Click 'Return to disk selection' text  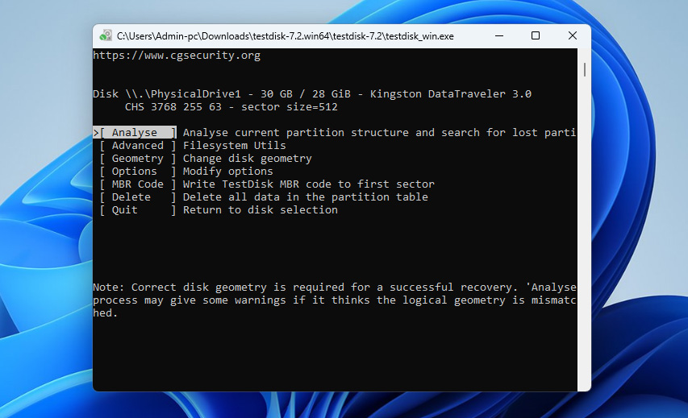pyautogui.click(x=261, y=210)
